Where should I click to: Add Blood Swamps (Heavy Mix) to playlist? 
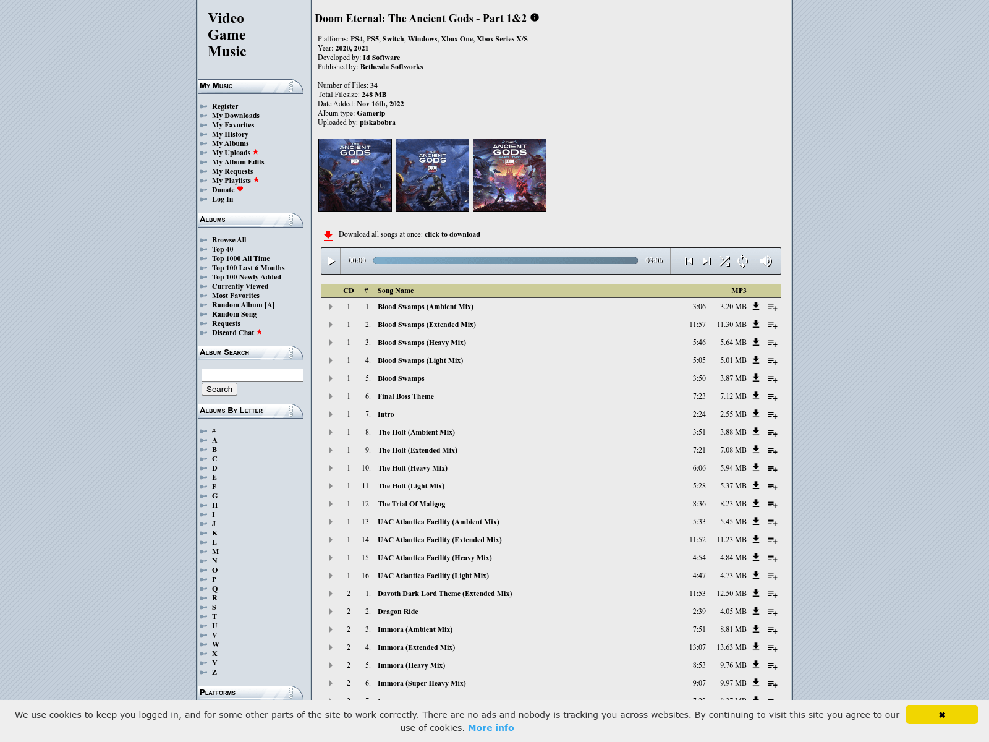tap(772, 343)
